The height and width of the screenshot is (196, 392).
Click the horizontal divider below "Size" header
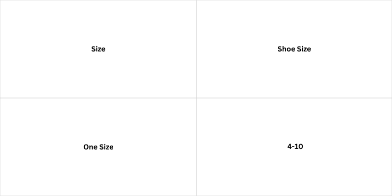click(x=98, y=98)
